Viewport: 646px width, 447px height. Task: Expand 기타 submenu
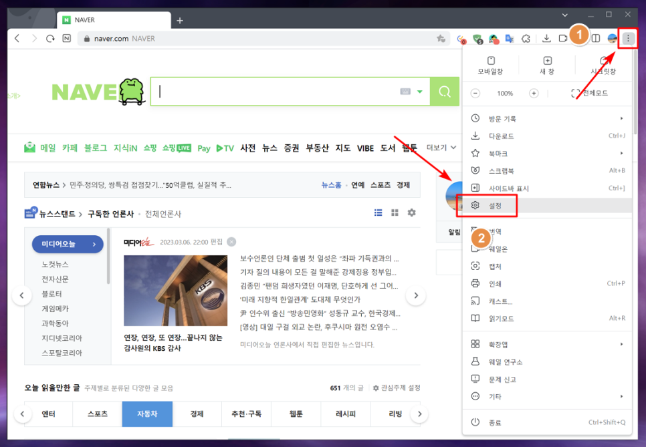(547, 396)
